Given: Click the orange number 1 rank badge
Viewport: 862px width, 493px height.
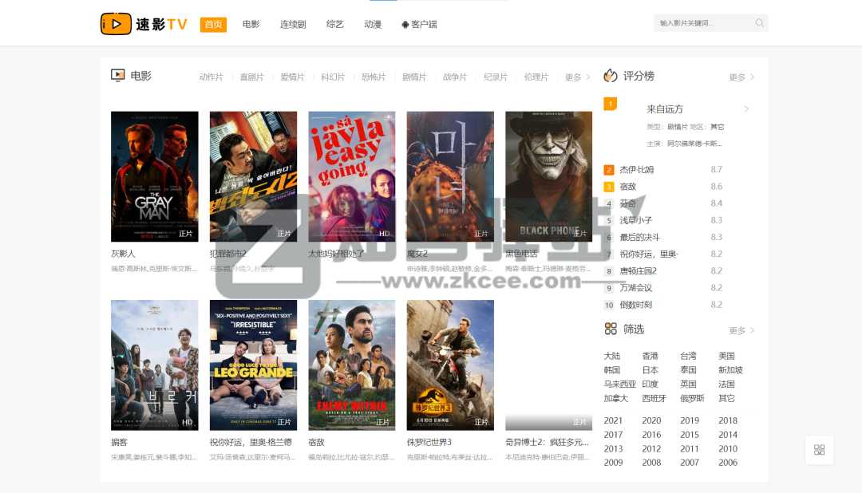Looking at the screenshot, I should point(610,103).
